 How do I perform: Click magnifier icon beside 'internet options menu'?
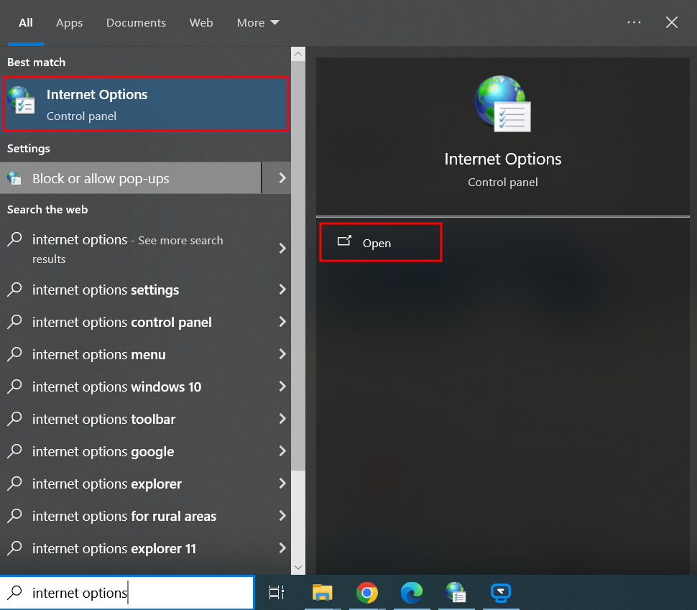click(x=14, y=354)
